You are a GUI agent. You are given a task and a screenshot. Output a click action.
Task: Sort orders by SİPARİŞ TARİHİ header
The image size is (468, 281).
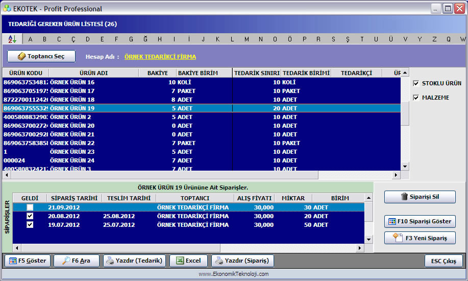[x=74, y=198]
